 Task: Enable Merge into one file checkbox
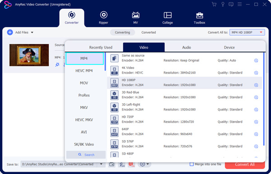(x=192, y=164)
